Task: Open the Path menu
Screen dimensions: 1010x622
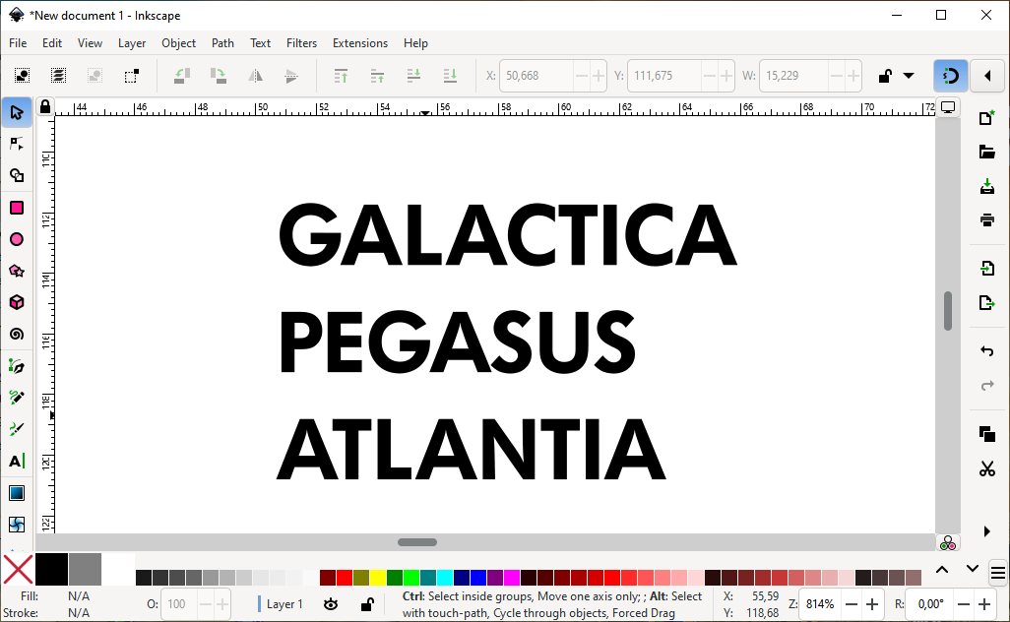Action: pyautogui.click(x=222, y=43)
